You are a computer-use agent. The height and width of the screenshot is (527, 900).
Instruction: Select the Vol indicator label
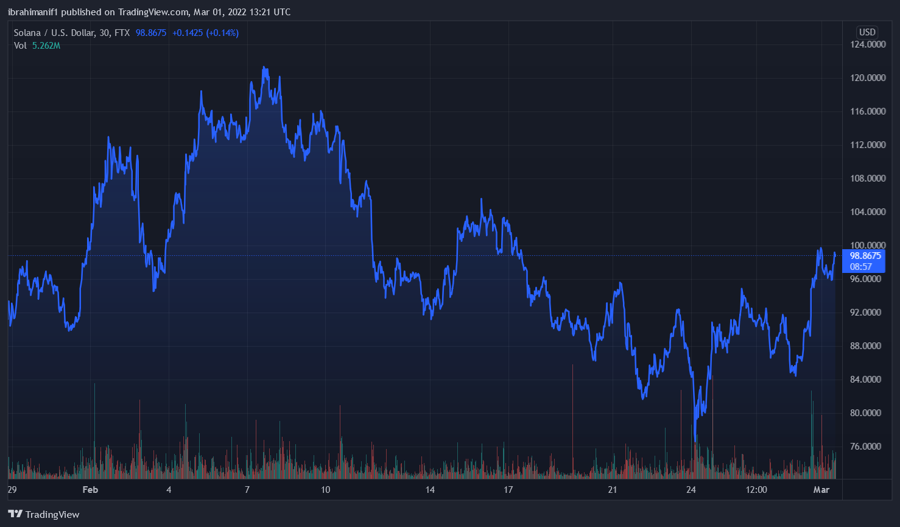pyautogui.click(x=20, y=46)
